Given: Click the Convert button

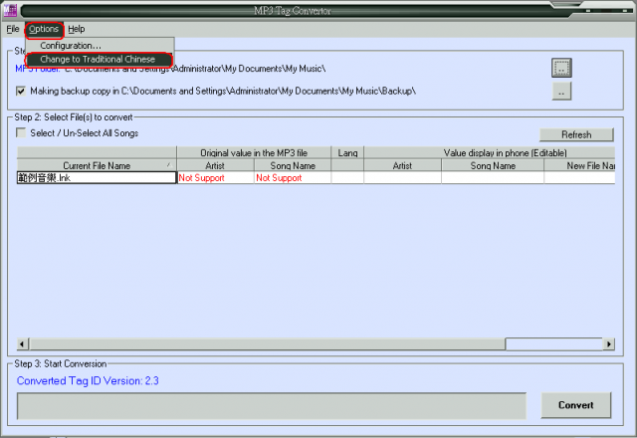Looking at the screenshot, I should (x=575, y=405).
